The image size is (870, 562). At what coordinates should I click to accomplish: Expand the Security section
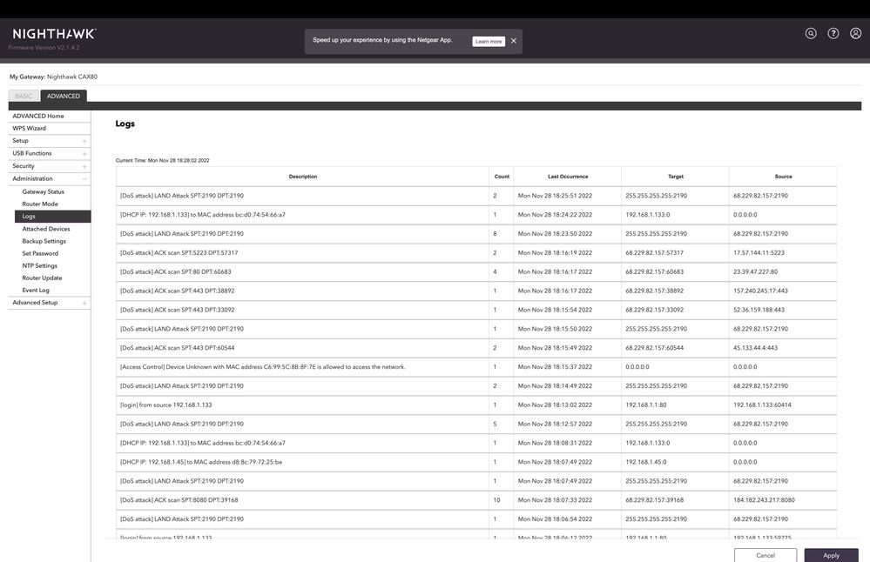(x=84, y=166)
